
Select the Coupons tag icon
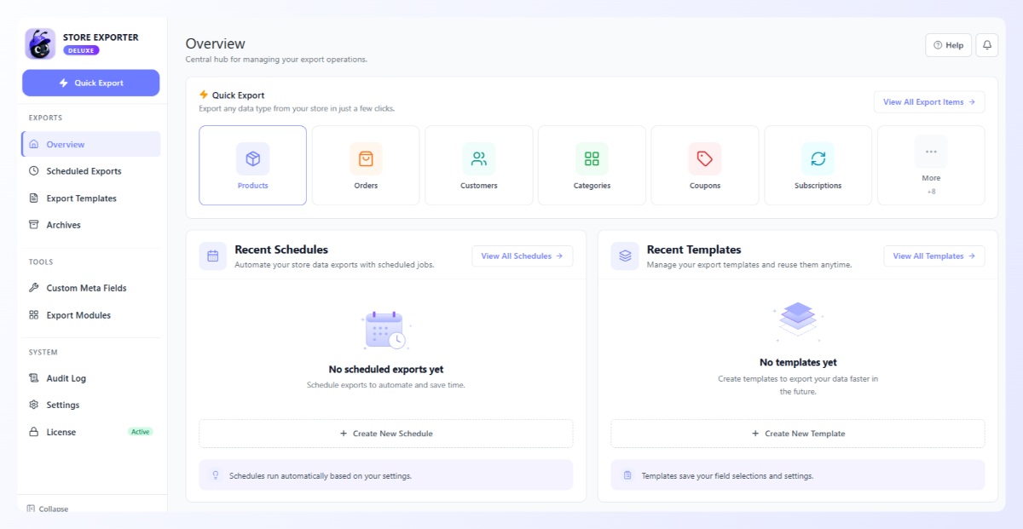coord(705,158)
